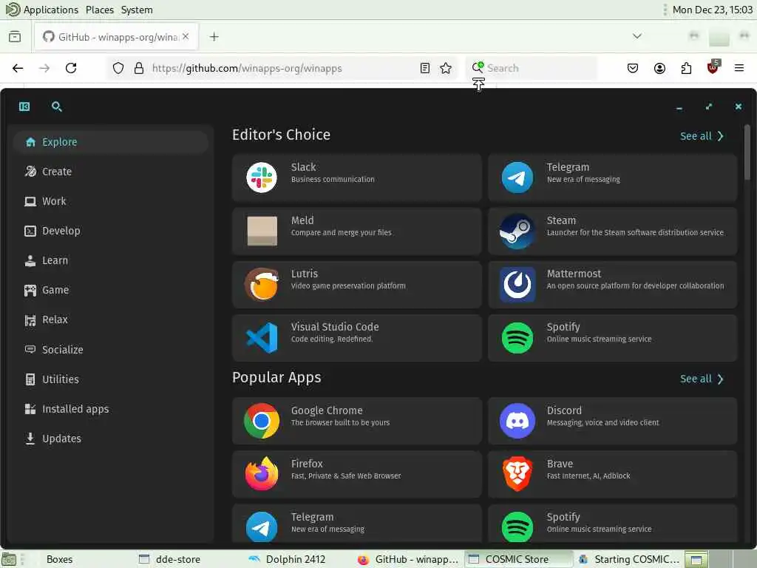This screenshot has width=757, height=568.
Task: Toggle reader view in the address bar
Action: [x=425, y=68]
